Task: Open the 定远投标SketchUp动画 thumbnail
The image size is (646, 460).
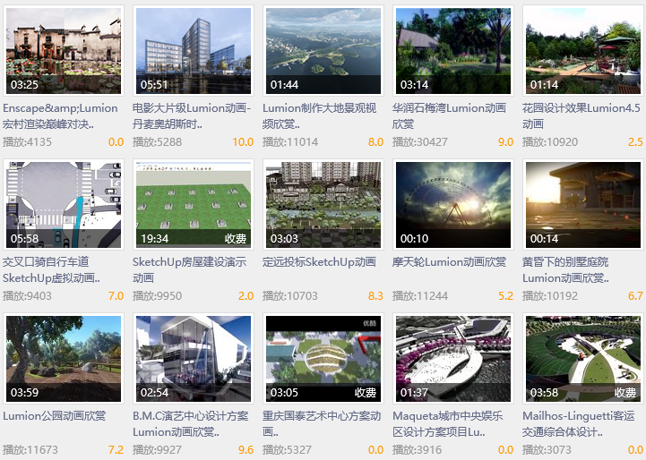Action: pos(323,204)
